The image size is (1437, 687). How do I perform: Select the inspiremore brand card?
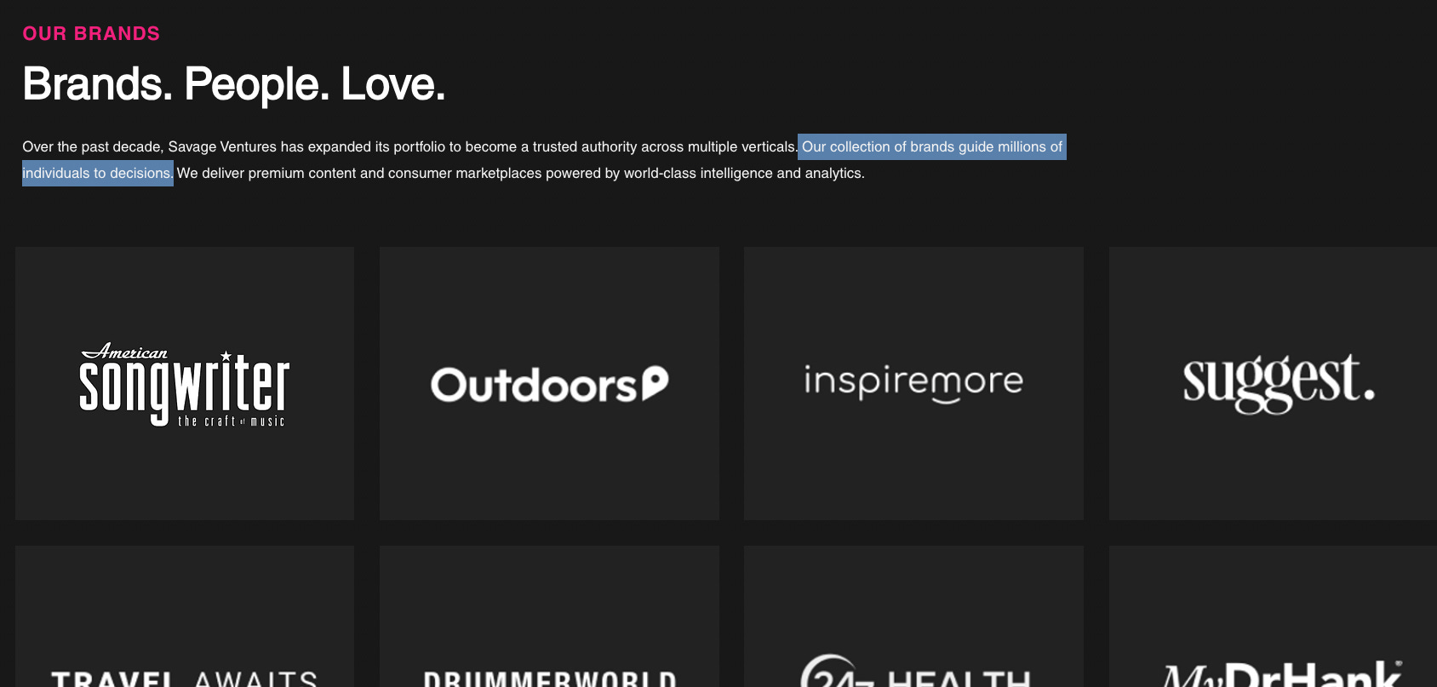point(913,384)
